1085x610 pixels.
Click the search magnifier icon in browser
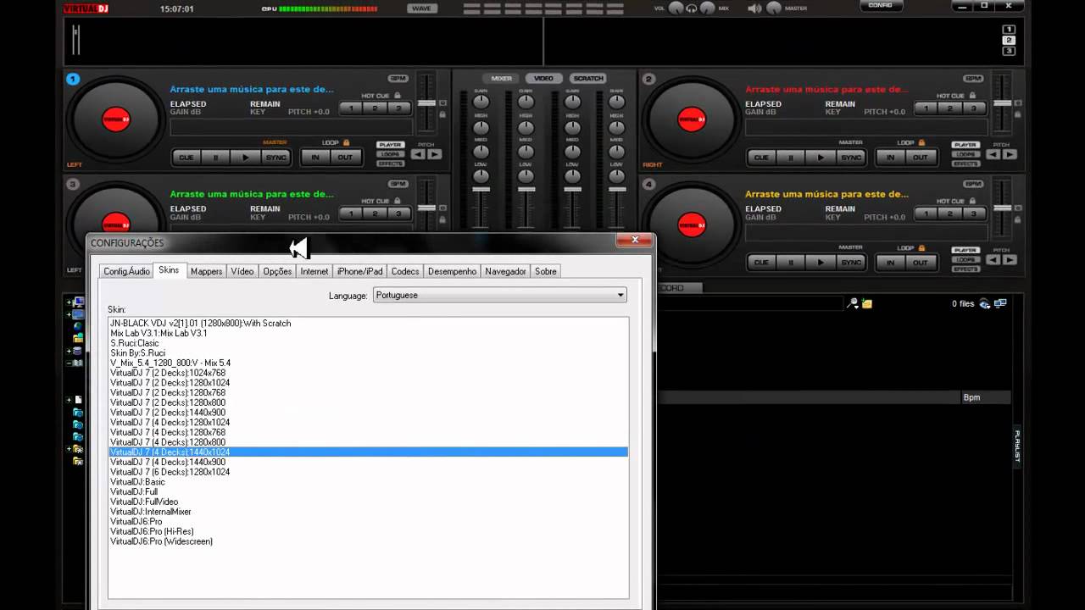pos(854,303)
